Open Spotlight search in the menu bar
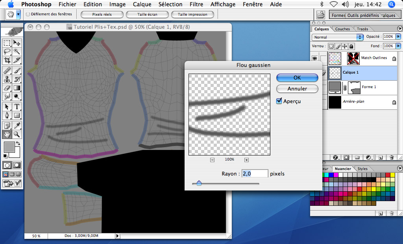 [391, 4]
